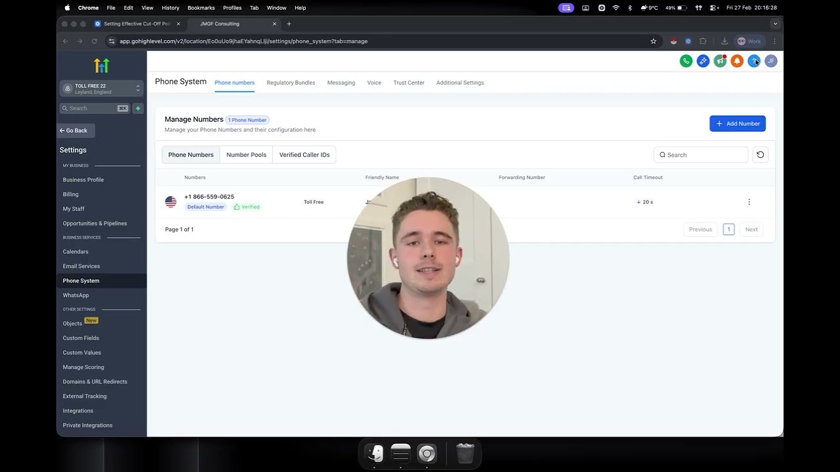The image size is (840, 472).
Task: Switch to Regulatory Bundles tab
Action: pyautogui.click(x=291, y=83)
